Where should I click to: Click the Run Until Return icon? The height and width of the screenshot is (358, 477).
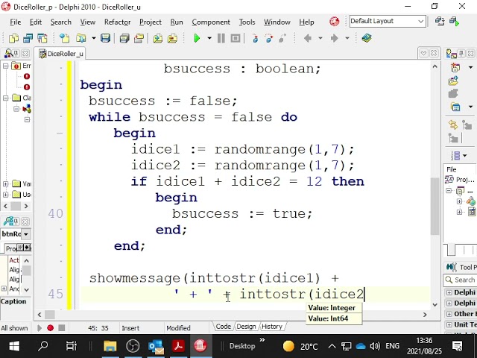point(282,38)
